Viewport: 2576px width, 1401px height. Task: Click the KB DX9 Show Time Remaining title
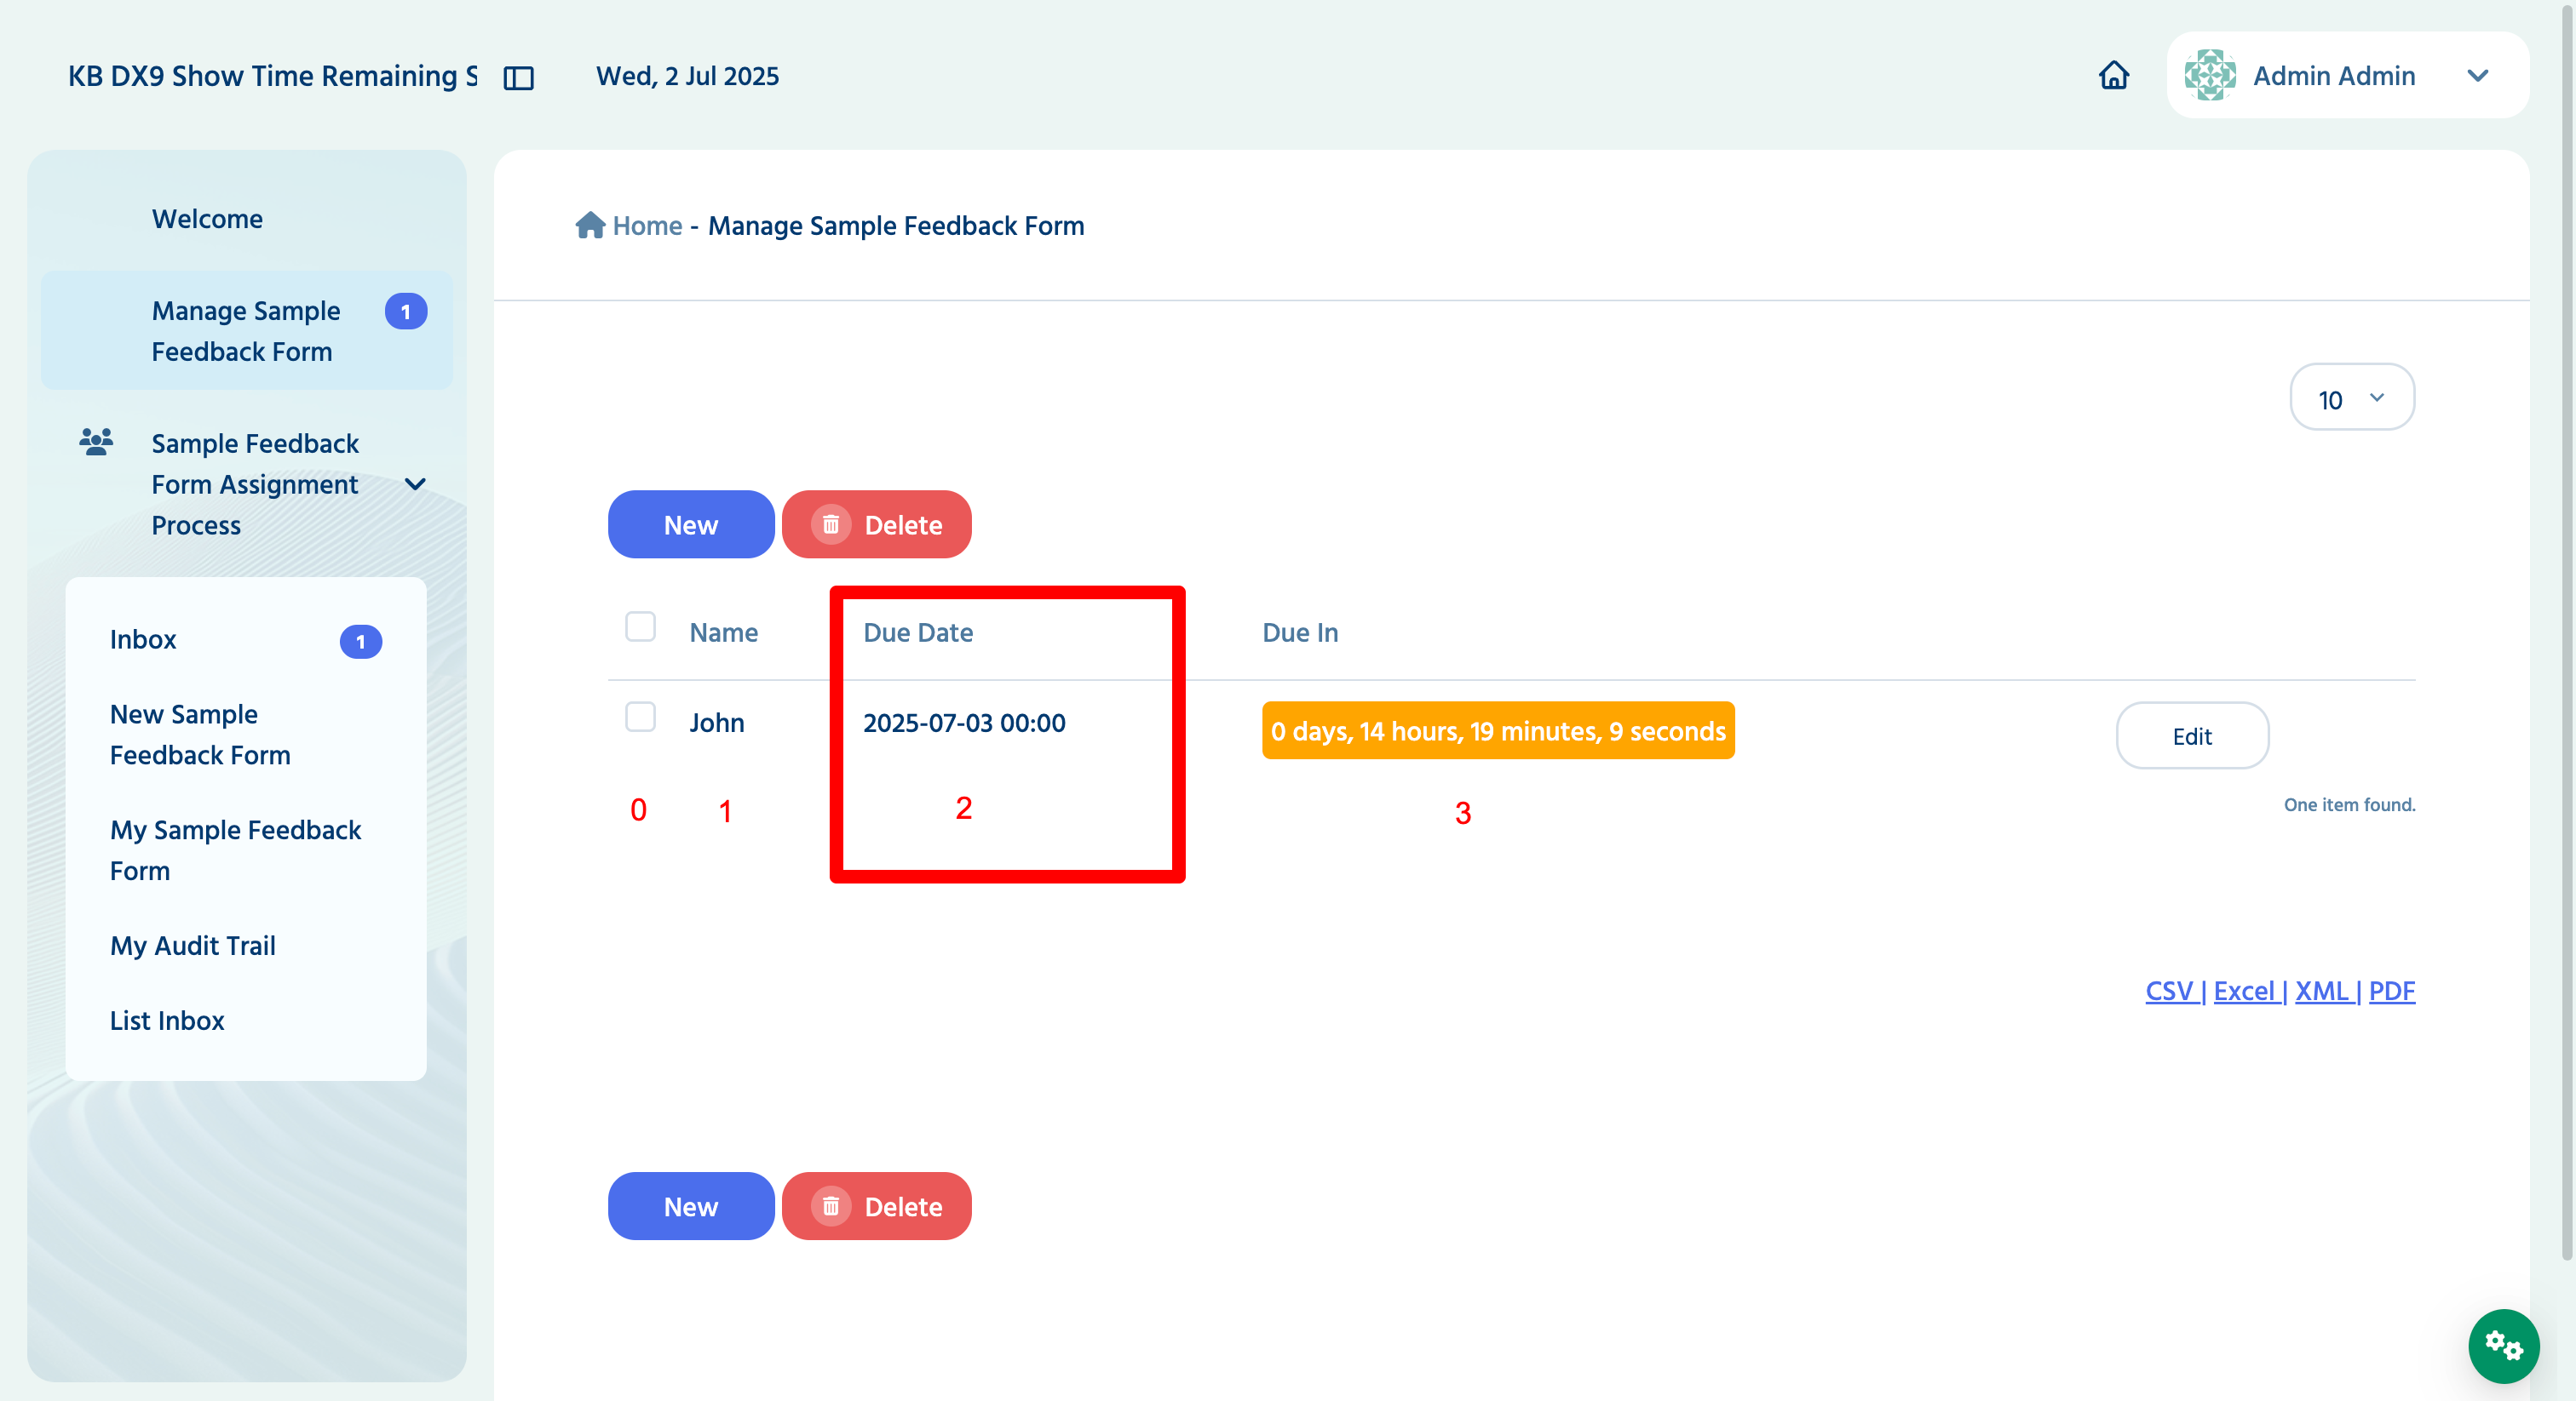click(x=272, y=76)
